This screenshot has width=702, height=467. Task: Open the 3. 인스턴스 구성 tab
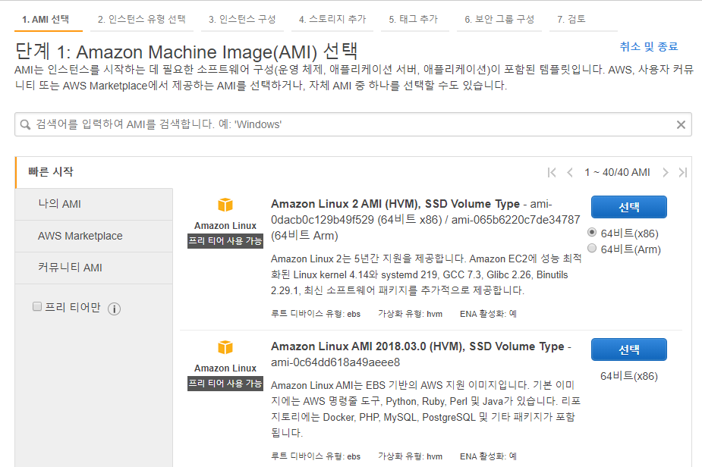pos(242,20)
